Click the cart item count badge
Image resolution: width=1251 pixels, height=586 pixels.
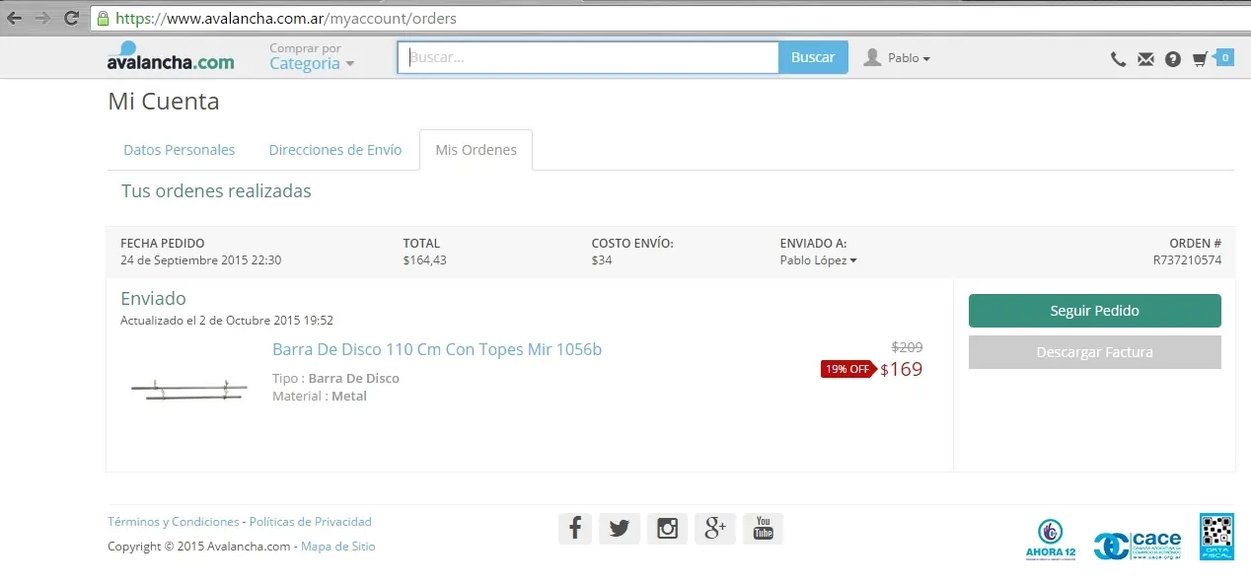(1225, 57)
